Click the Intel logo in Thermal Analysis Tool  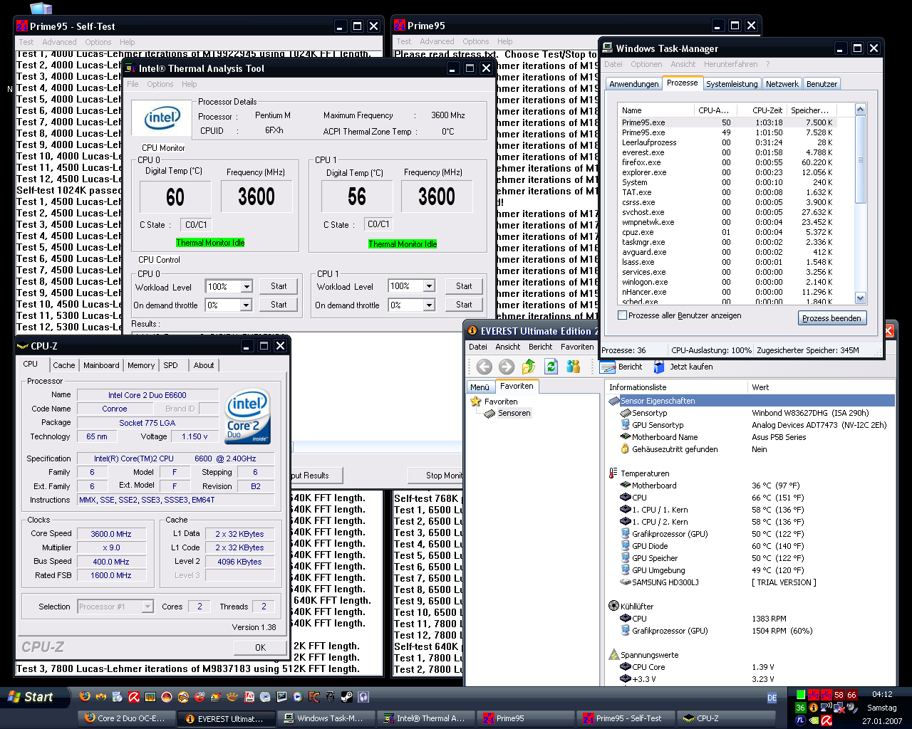point(162,119)
